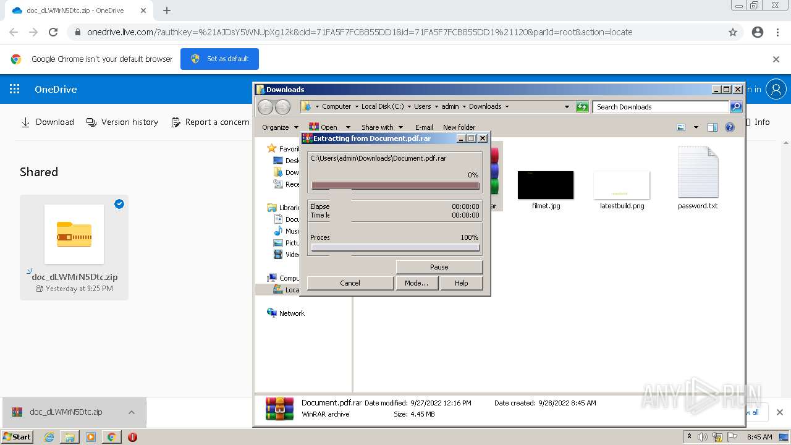
Task: Dismiss the default browser notification bar
Action: 776,59
